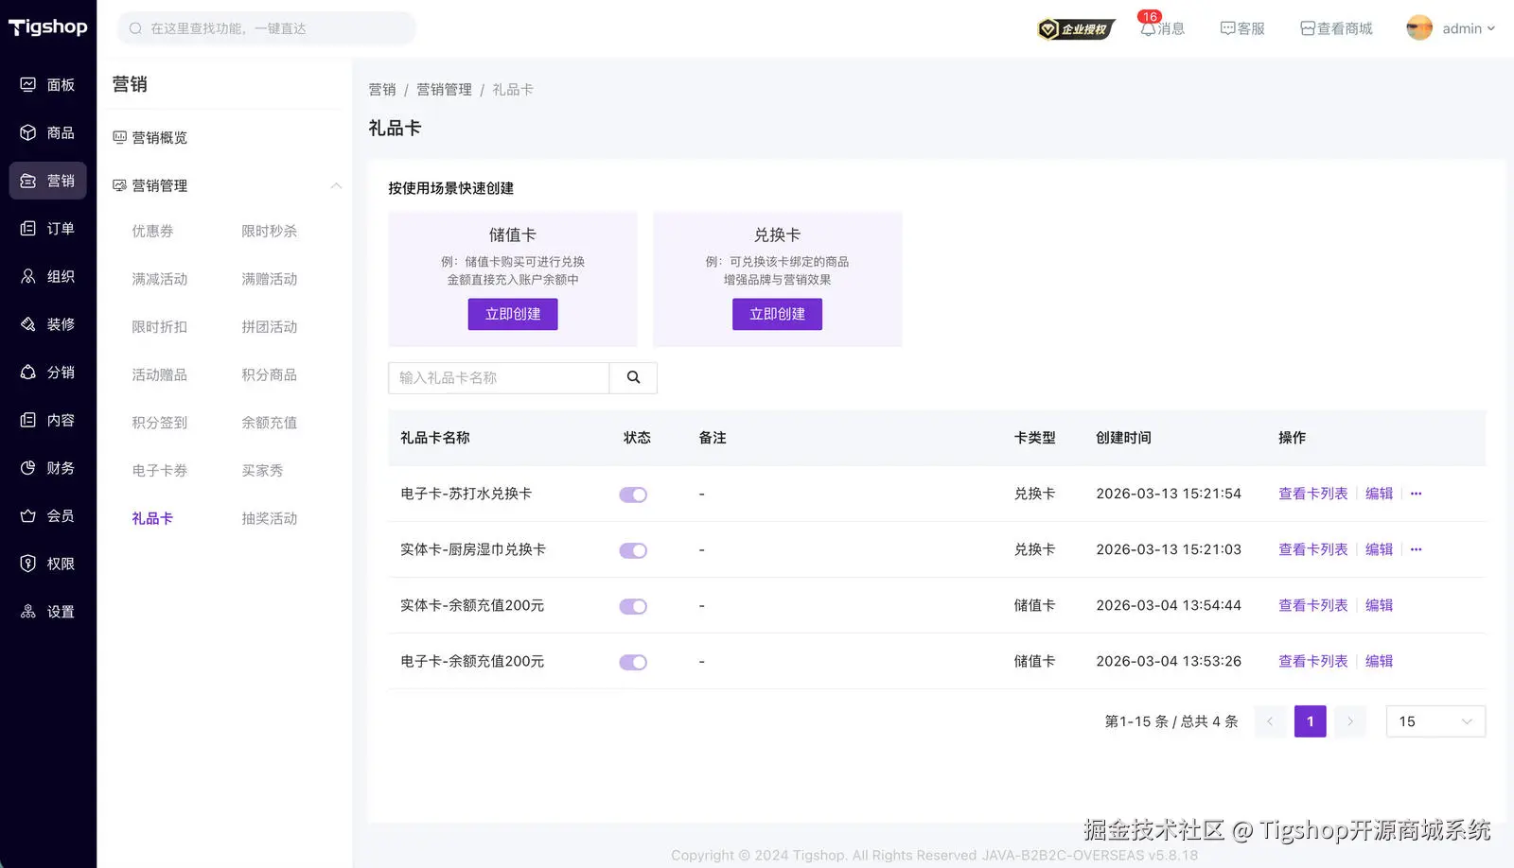This screenshot has width=1514, height=868.
Task: Open 限时折扣 menu item
Action: 159,326
